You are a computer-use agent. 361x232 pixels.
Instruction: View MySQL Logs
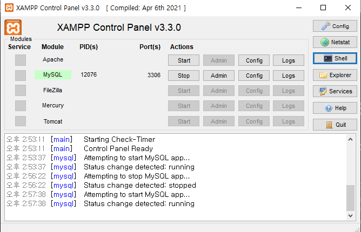click(289, 76)
